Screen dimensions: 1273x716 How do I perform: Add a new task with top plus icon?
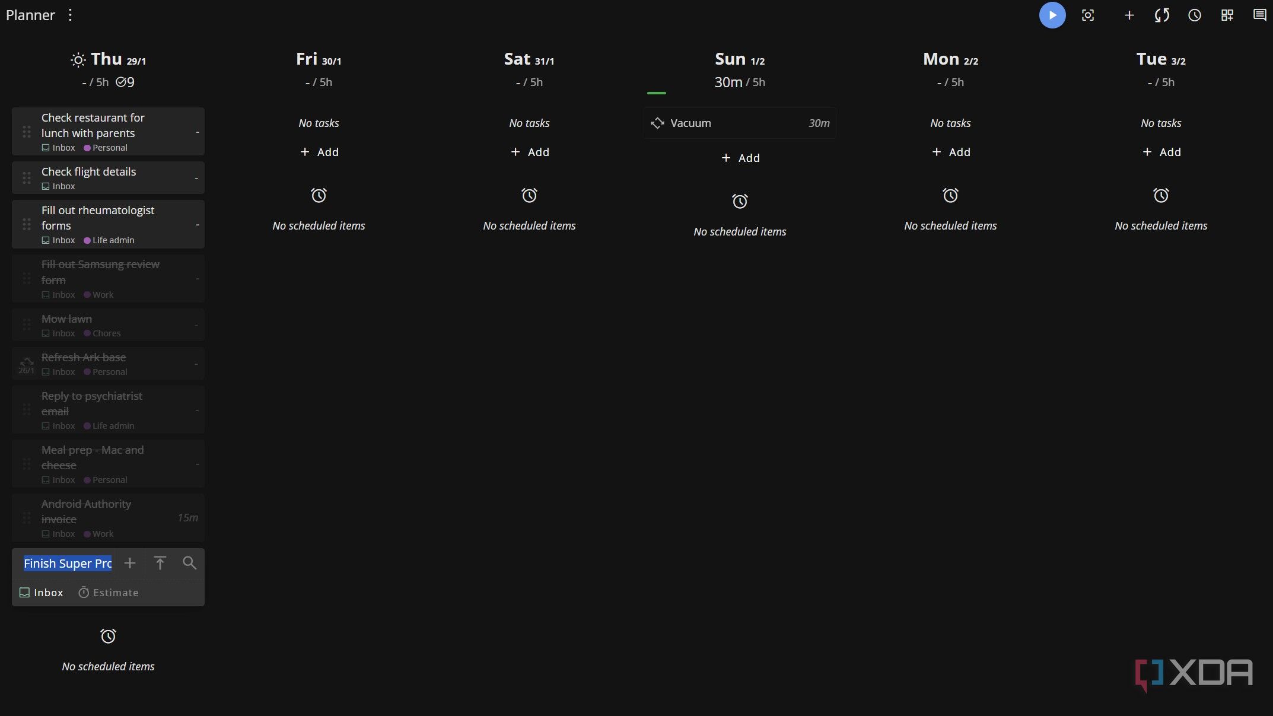pos(1129,15)
